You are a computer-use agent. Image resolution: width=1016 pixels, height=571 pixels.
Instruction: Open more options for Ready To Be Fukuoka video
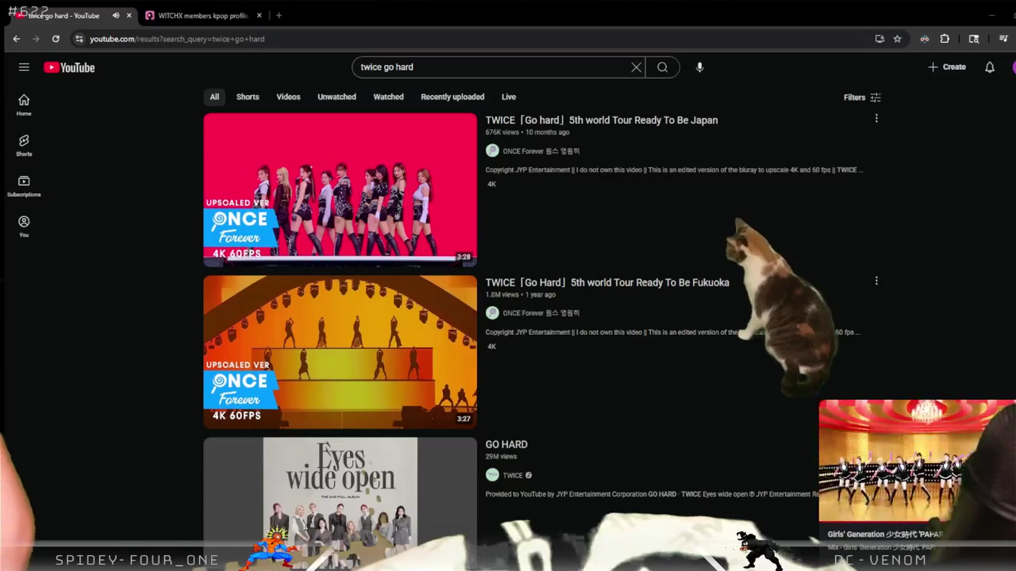[x=876, y=281]
